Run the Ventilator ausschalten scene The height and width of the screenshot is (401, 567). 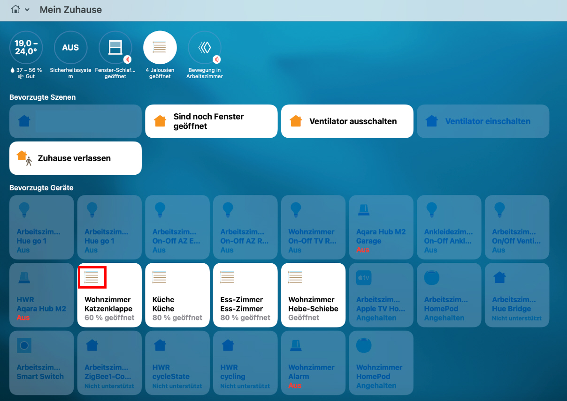[x=347, y=121]
